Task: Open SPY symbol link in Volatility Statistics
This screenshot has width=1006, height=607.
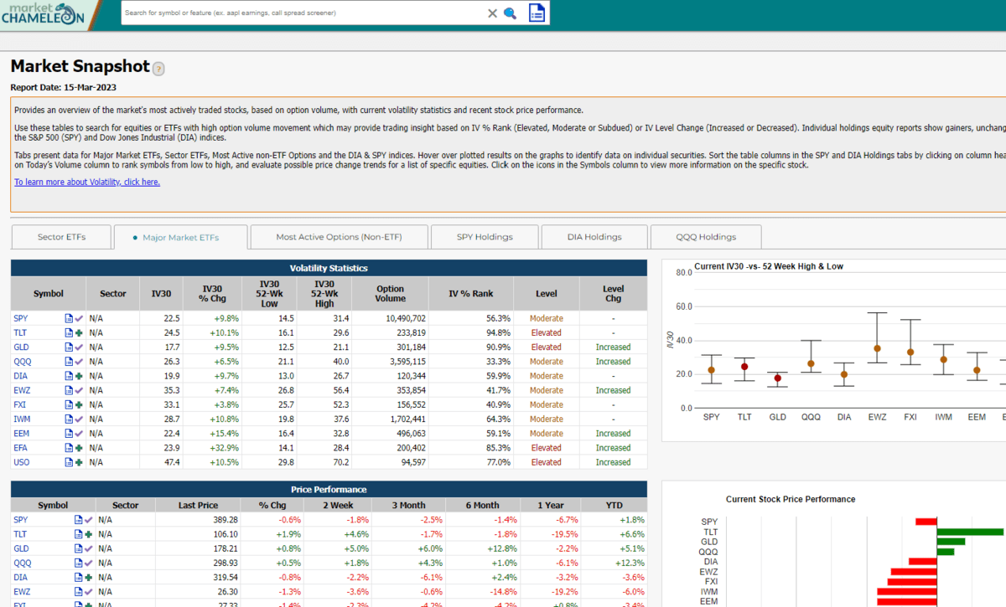Action: [21, 318]
